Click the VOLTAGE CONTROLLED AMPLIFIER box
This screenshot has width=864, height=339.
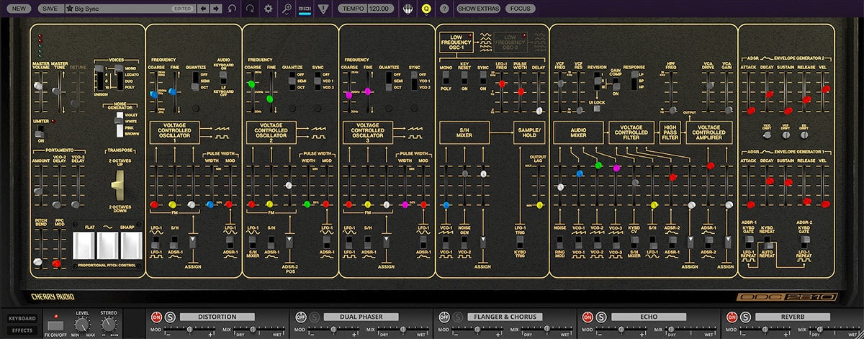[709, 133]
